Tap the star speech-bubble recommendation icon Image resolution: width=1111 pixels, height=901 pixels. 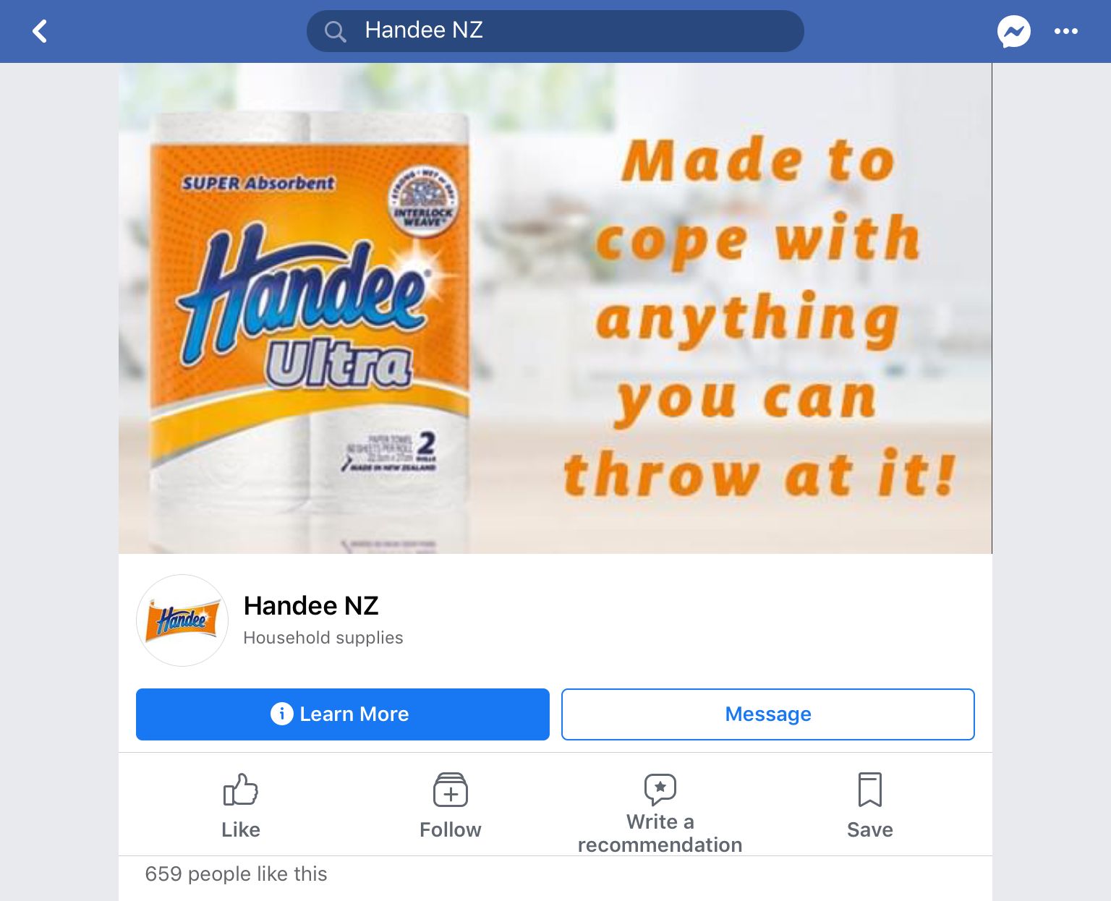[x=660, y=790]
